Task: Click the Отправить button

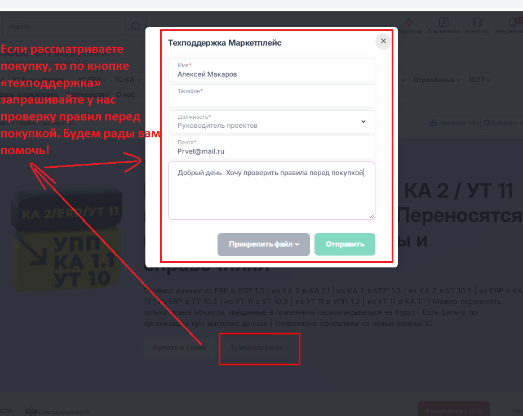Action: coord(345,244)
